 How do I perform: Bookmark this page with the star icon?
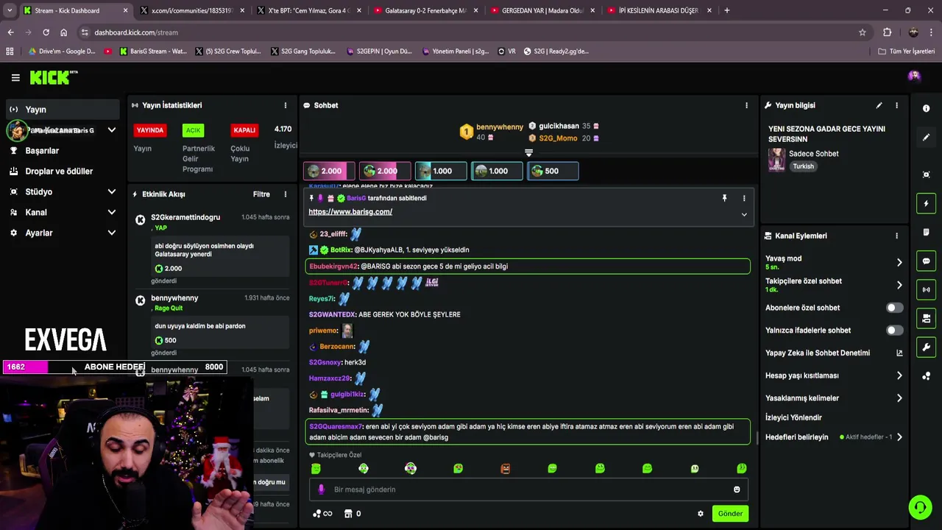[x=862, y=32]
